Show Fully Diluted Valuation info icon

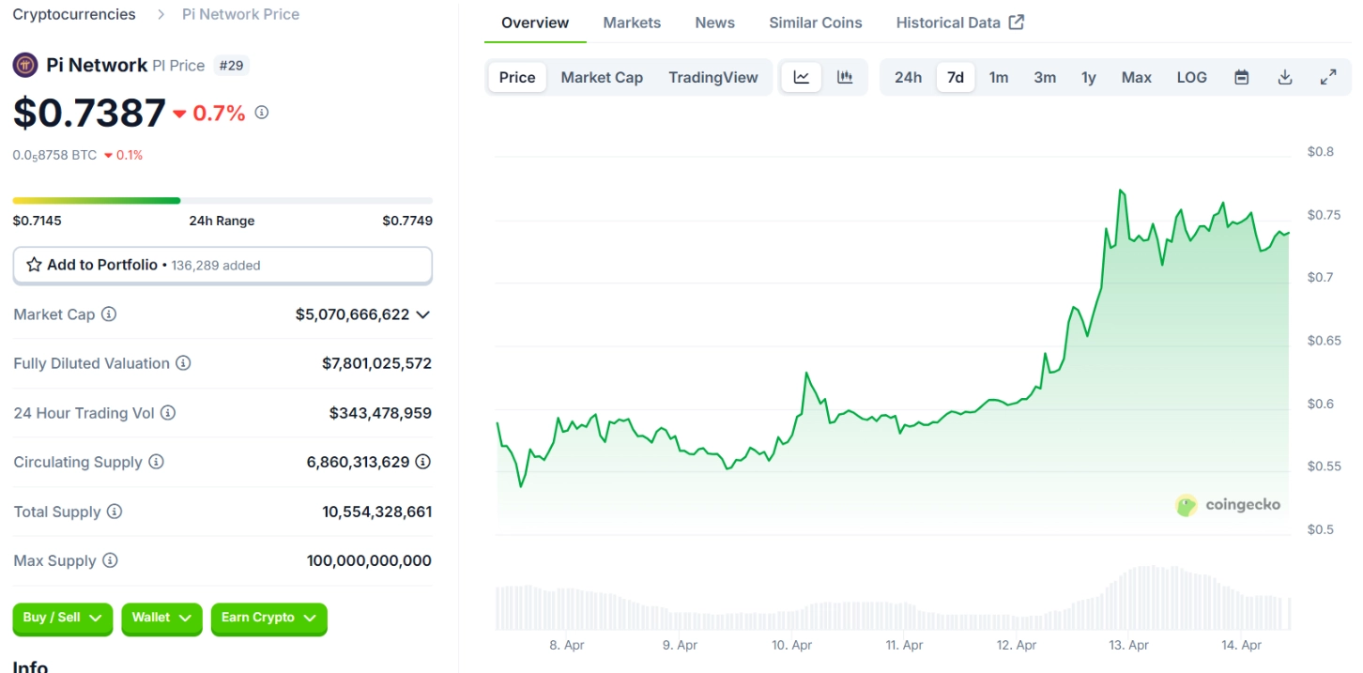click(183, 363)
